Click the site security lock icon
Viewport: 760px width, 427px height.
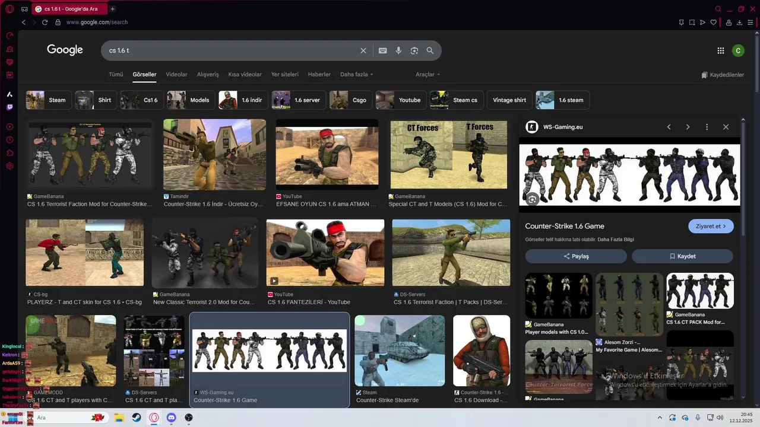58,22
